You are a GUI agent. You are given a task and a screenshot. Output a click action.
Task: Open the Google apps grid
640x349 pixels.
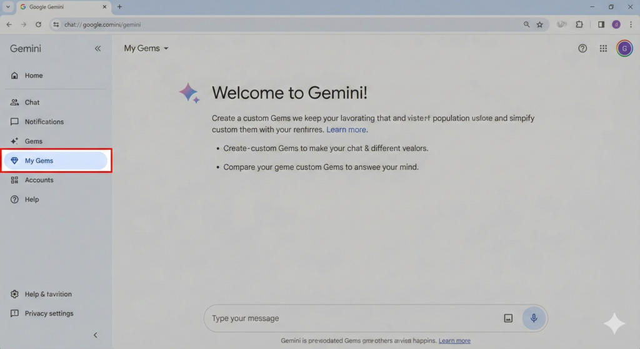pos(603,49)
